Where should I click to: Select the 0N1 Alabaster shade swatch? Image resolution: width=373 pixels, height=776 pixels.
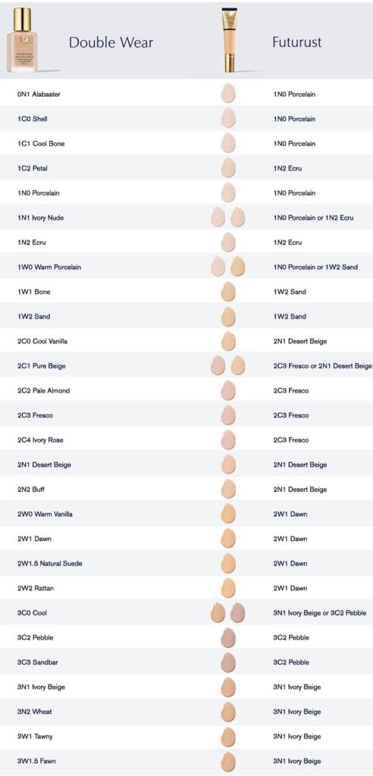tap(228, 93)
